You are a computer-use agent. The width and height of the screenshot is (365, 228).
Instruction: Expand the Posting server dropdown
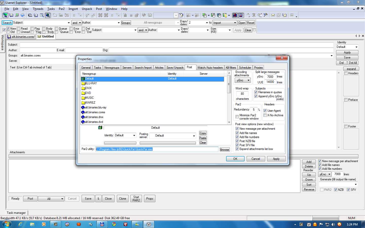click(x=194, y=136)
